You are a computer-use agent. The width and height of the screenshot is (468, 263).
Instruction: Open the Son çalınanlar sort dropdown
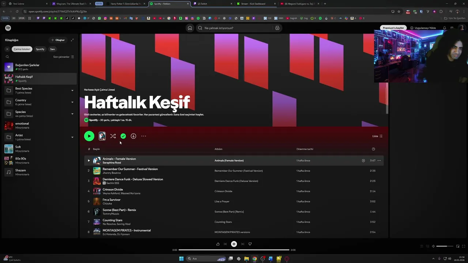click(64, 57)
